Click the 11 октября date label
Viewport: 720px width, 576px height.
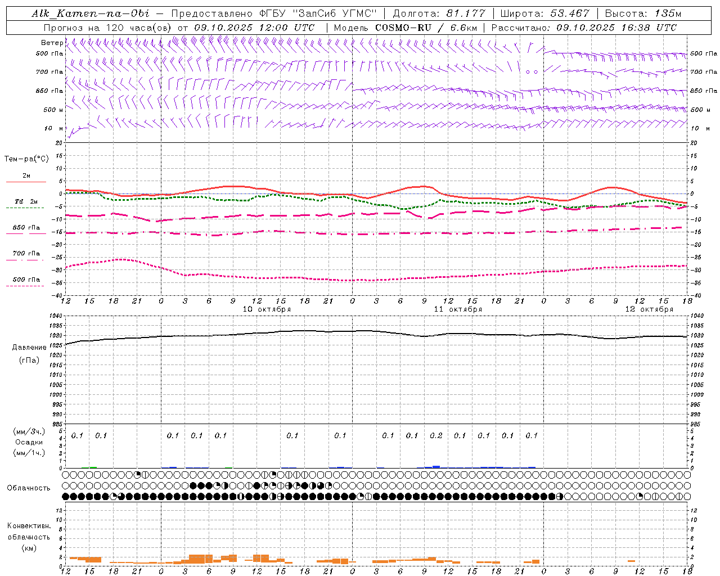click(458, 309)
